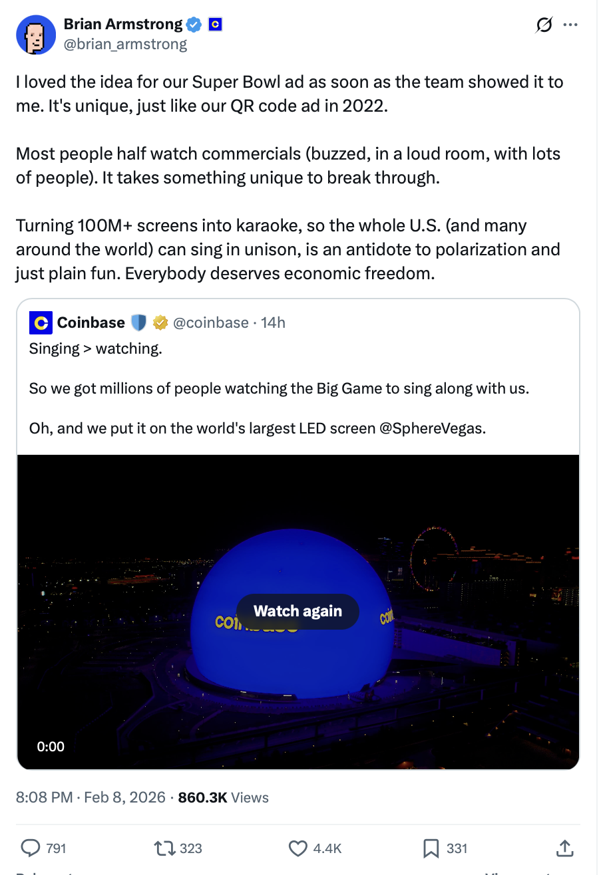Open the three-dot more options menu
This screenshot has height=875, width=599.
570,25
